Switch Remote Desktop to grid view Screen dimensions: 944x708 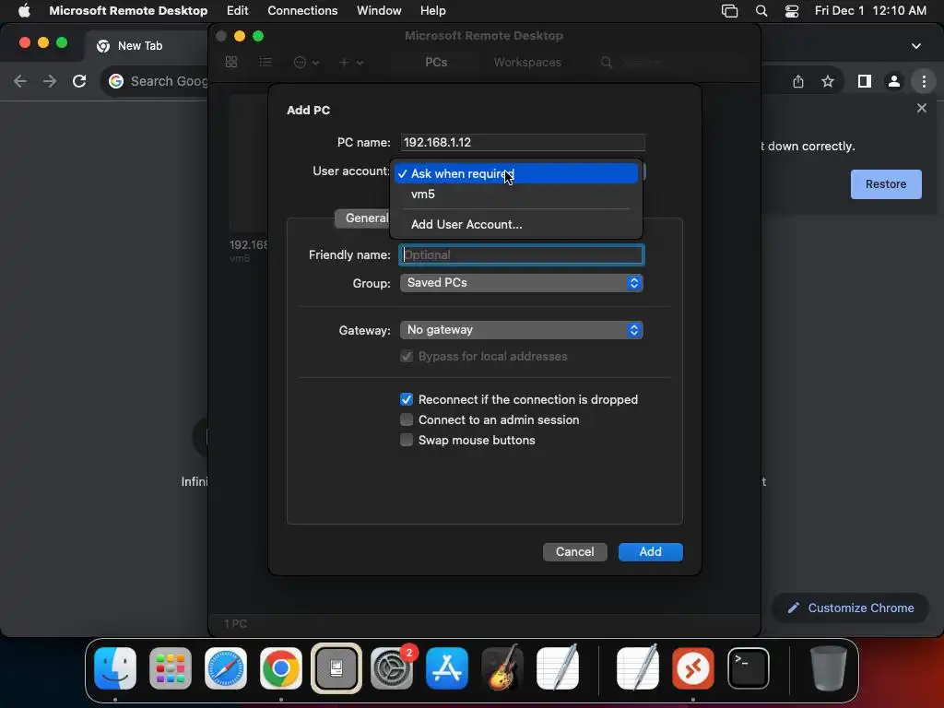(x=231, y=62)
